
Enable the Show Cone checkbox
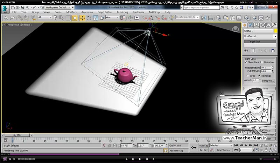(246, 62)
